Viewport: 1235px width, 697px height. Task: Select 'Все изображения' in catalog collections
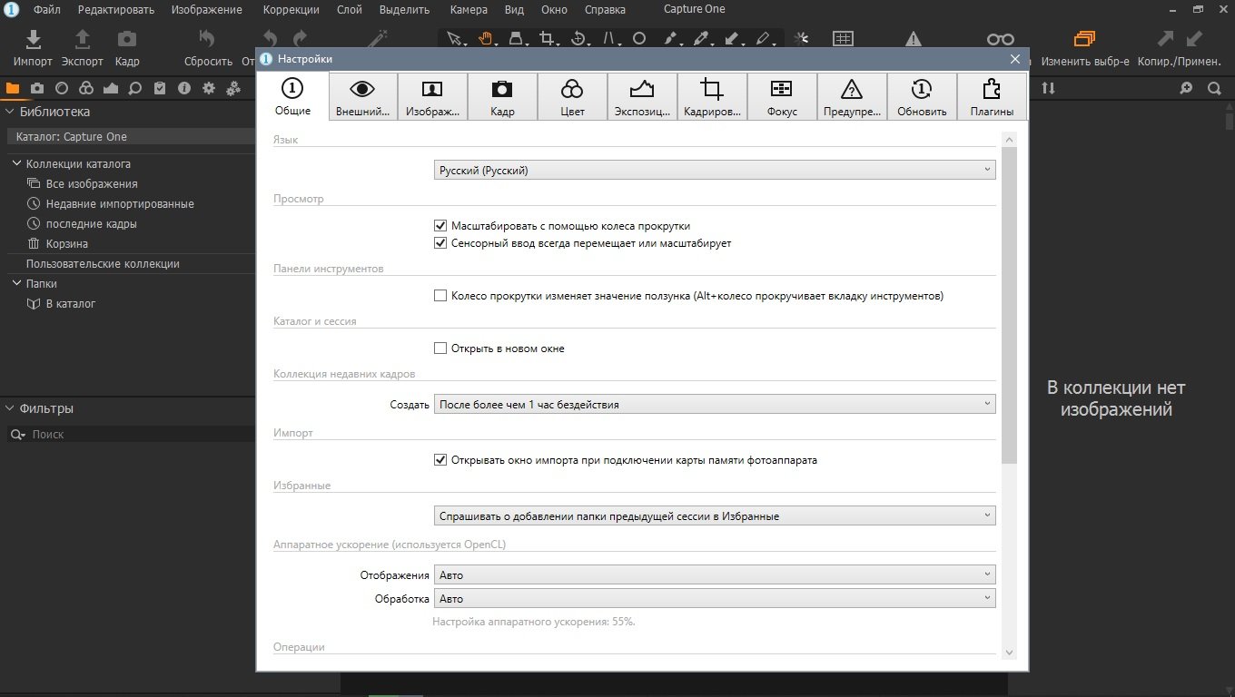tap(92, 184)
